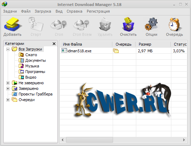Image resolution: width=191 pixels, height=146 pixels.
Task: Expand the Не завершено tree node
Action: [x=8, y=83]
